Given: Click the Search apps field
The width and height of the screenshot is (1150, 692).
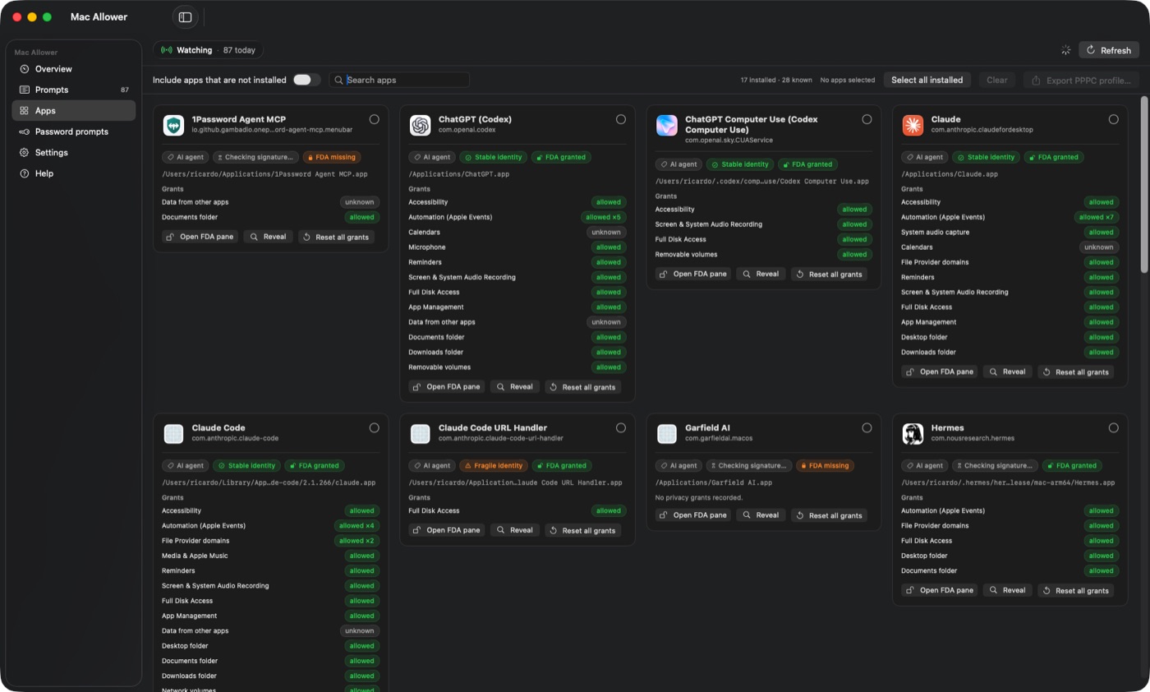Looking at the screenshot, I should tap(399, 80).
